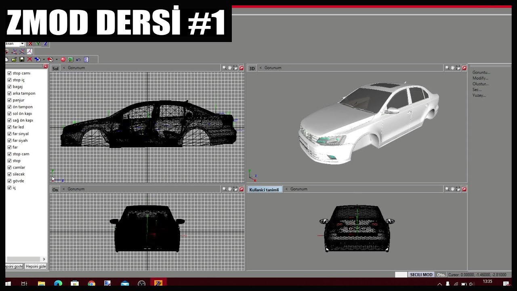This screenshot has height=291, width=517.
Task: Select the 'far siyah' object name
Action: click(20, 141)
